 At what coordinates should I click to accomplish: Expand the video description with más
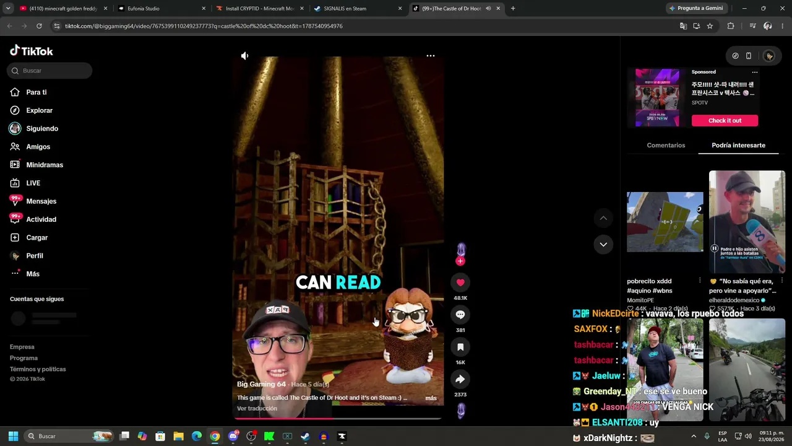(x=431, y=398)
